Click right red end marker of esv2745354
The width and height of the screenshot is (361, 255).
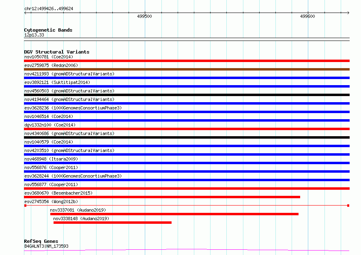[x=348, y=206]
